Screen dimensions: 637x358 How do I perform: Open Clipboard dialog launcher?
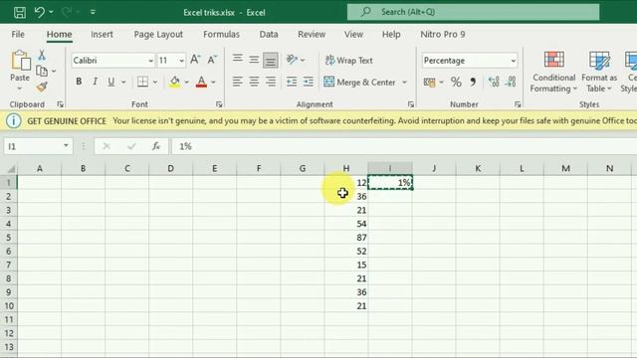60,104
